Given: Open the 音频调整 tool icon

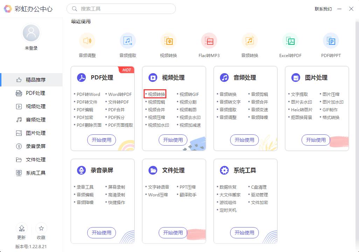Looking at the screenshot, I should [x=87, y=40].
